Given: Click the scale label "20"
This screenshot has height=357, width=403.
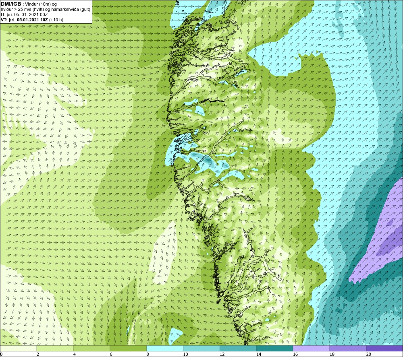Looking at the screenshot, I should click(x=369, y=354).
